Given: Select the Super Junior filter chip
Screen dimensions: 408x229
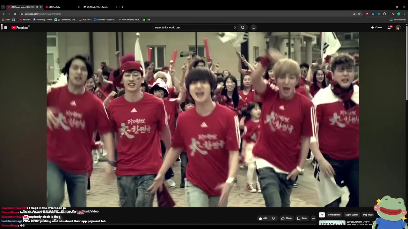Looking at the screenshot, I should click(x=352, y=215).
